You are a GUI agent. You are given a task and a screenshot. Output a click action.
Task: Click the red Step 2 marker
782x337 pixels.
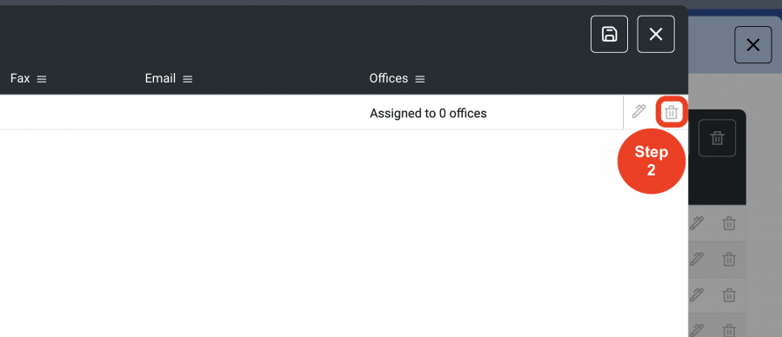pos(652,161)
